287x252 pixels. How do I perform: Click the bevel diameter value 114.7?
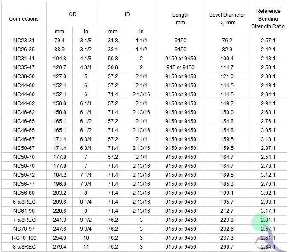click(x=227, y=67)
